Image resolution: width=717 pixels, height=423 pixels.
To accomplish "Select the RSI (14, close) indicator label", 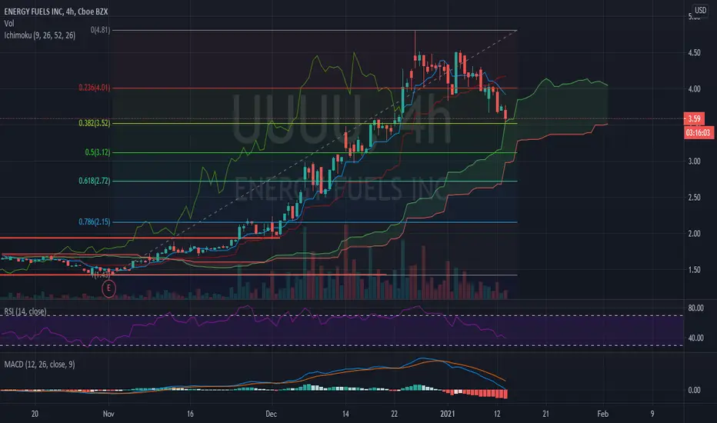I will (x=25, y=311).
